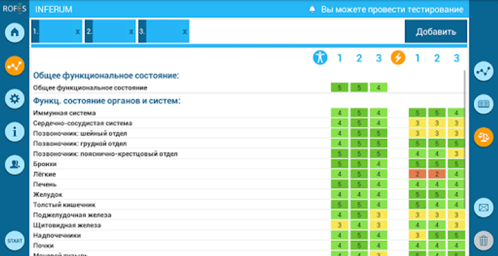Select comparison tab 2
498x256 pixels.
click(110, 31)
